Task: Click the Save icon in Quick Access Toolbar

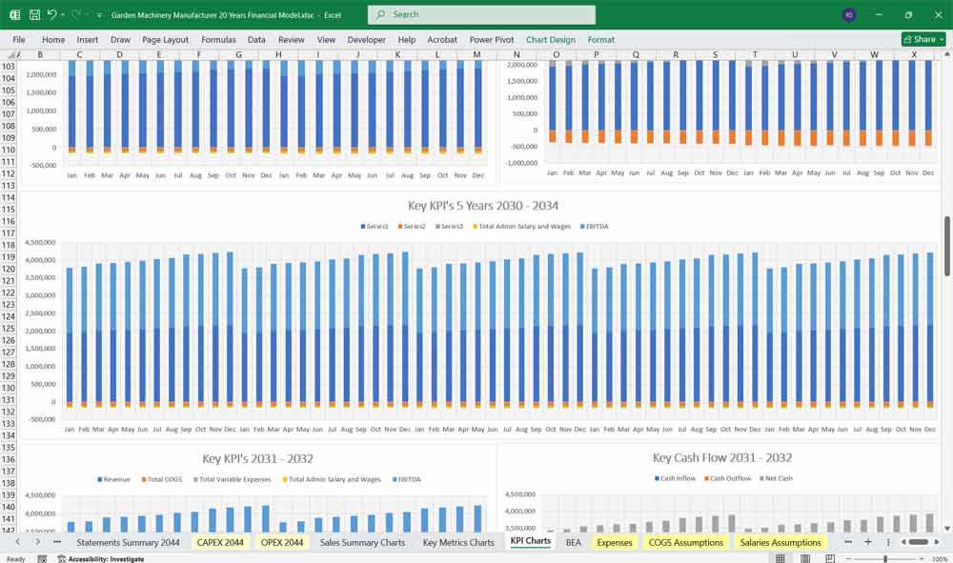Action: [33, 14]
